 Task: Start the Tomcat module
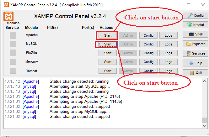[x=108, y=71]
